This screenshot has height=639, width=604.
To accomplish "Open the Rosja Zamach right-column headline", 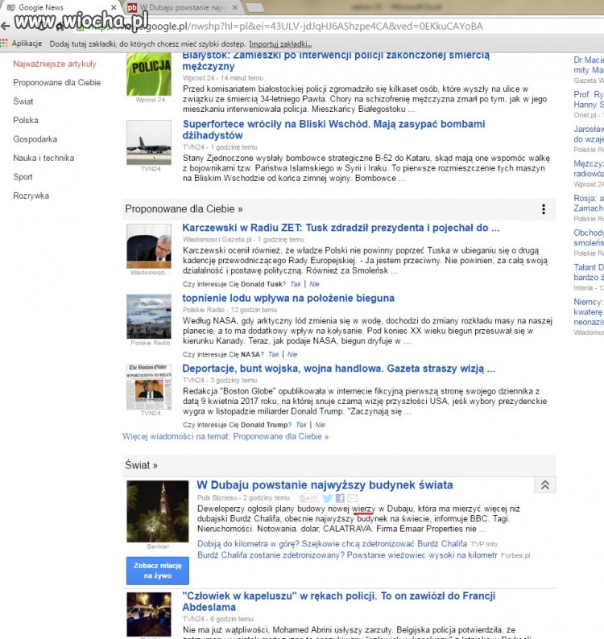I will (x=589, y=203).
